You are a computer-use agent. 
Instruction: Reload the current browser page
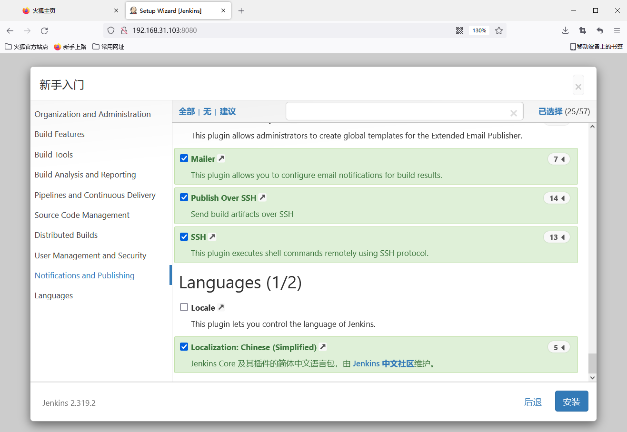coord(44,30)
